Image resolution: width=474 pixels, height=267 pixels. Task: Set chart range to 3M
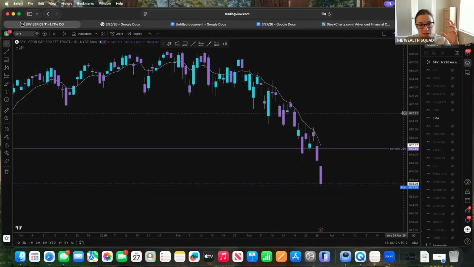point(38,243)
